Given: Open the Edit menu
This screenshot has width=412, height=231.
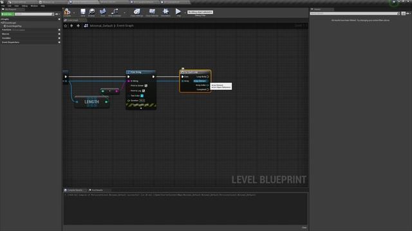Looking at the screenshot, I should click(x=10, y=6).
